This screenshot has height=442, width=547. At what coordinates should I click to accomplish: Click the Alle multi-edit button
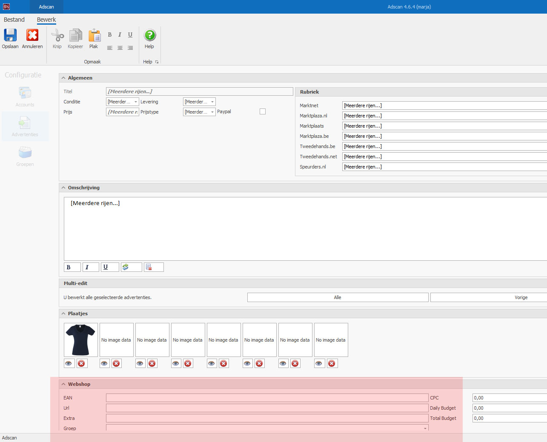pyautogui.click(x=338, y=297)
